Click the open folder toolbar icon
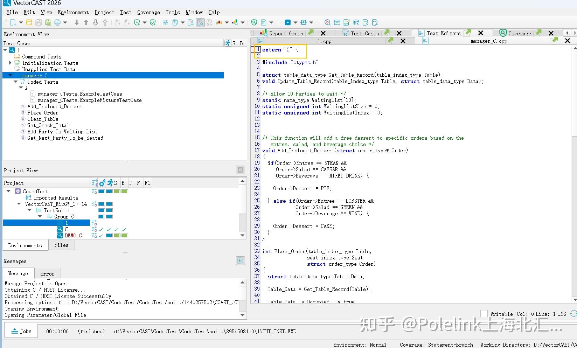 [29, 22]
